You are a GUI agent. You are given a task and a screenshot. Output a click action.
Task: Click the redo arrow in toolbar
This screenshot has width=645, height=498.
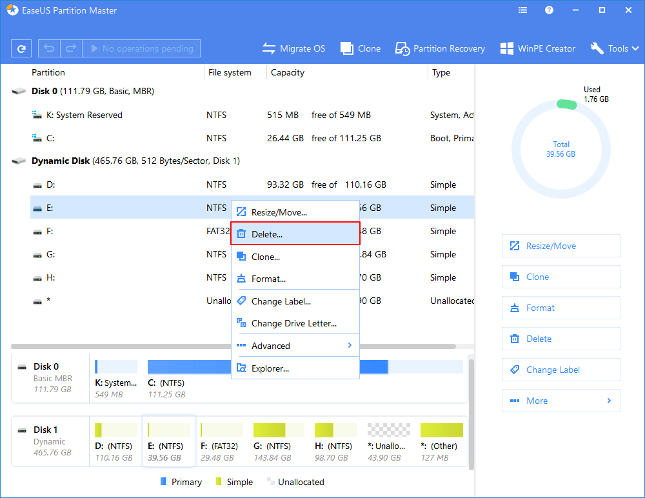coord(71,48)
